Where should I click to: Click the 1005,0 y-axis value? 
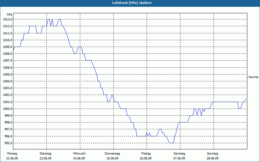click(x=7, y=75)
